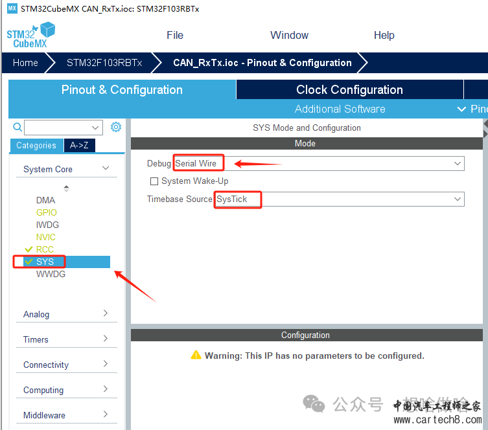The height and width of the screenshot is (430, 488).
Task: Click the warning triangle icon
Action: coord(196,356)
